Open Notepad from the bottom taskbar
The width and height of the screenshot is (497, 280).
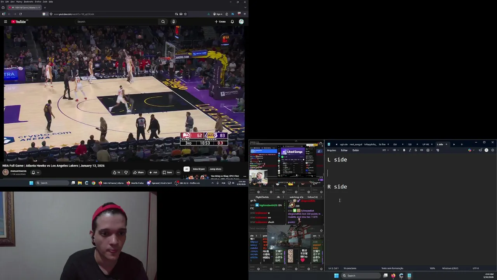(409, 276)
